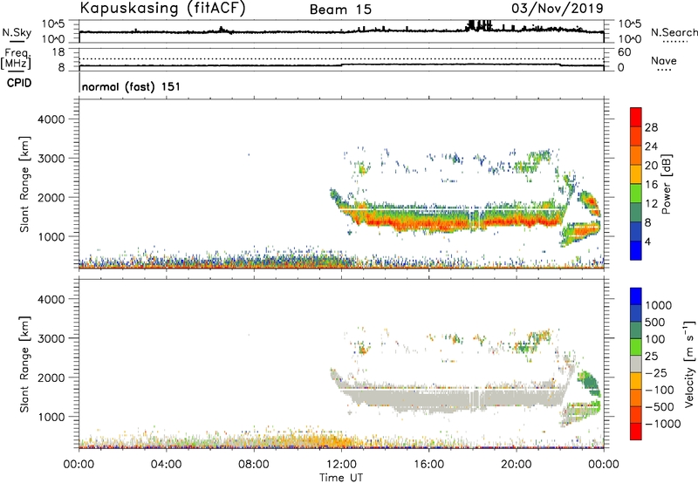This screenshot has height=483, width=698.
Task: Click the noise spikes in sky noise trace
Action: tap(479, 25)
